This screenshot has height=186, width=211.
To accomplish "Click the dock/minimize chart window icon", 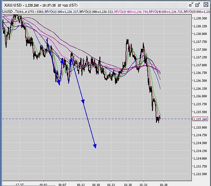I will click(x=191, y=5).
